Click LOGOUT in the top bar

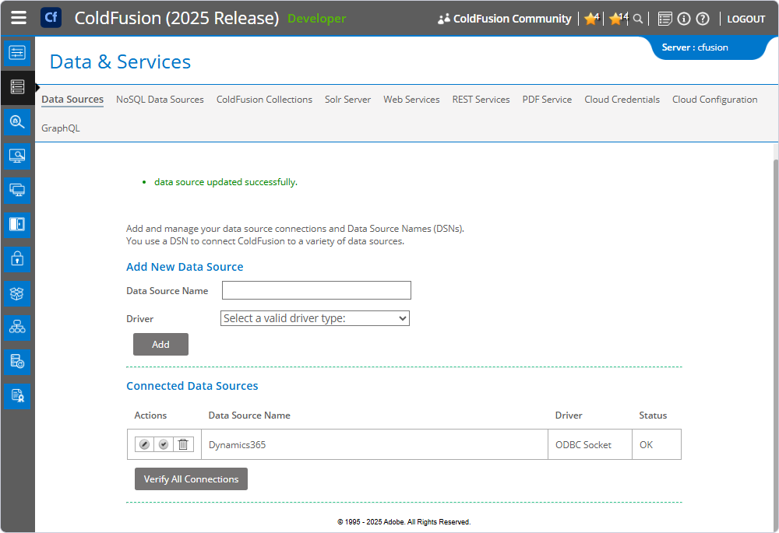pos(746,18)
